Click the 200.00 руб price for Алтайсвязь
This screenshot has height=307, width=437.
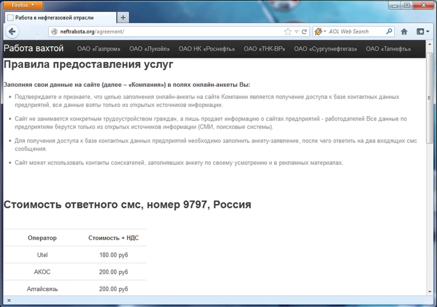coord(114,289)
